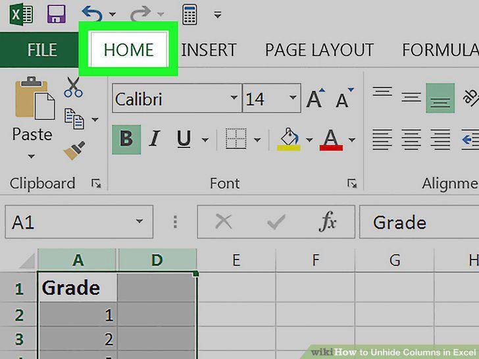Switch to the INSERT tab
This screenshot has width=479, height=359.
(x=209, y=50)
